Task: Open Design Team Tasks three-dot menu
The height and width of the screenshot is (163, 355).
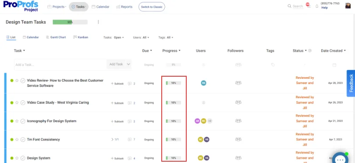Action: point(98,22)
